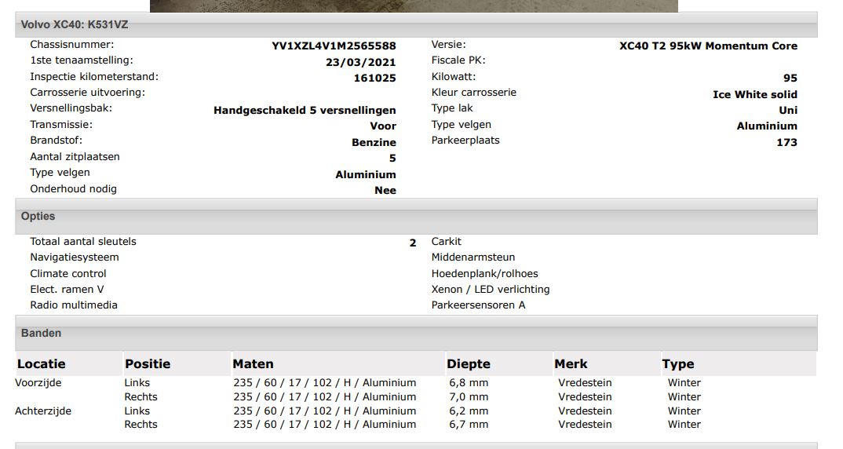Screen dimensions: 843x449
Task: Click the Parkeersensoren A option
Action: point(478,305)
